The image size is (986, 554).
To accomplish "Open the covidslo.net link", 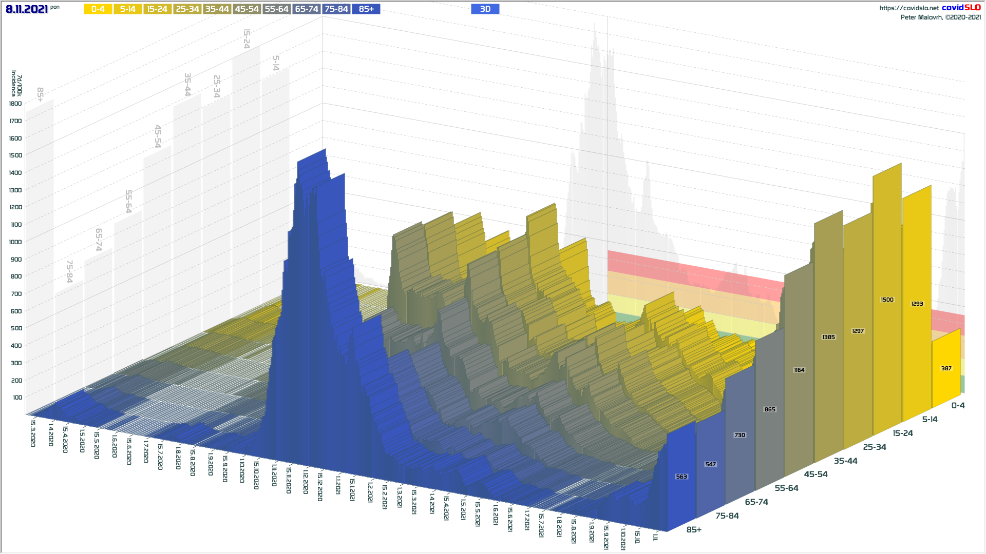I will pyautogui.click(x=908, y=8).
